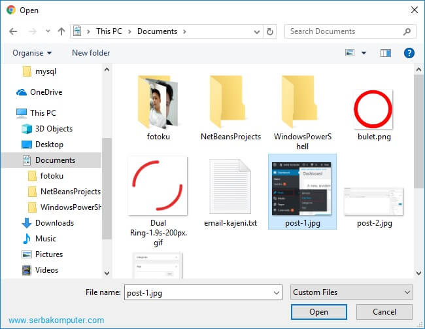The width and height of the screenshot is (425, 329).
Task: Click navigation pane scrollbar down arrow
Action: click(x=107, y=273)
